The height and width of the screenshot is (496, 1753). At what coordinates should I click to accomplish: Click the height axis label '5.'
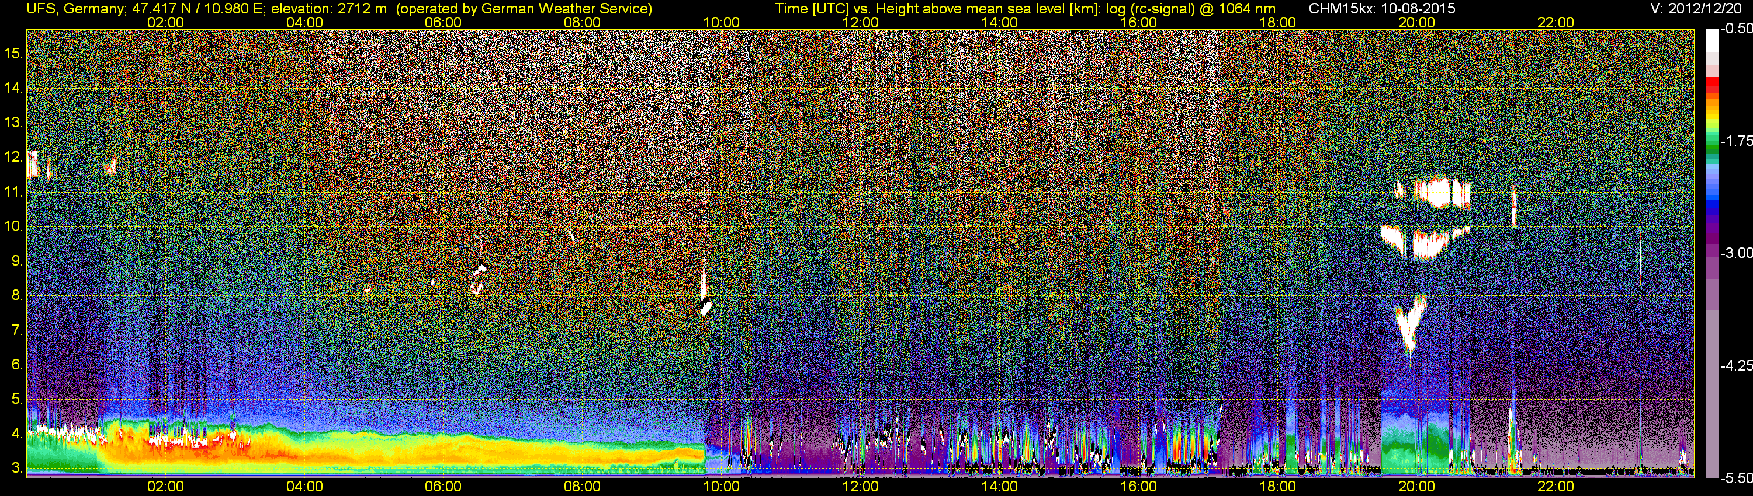(x=17, y=399)
